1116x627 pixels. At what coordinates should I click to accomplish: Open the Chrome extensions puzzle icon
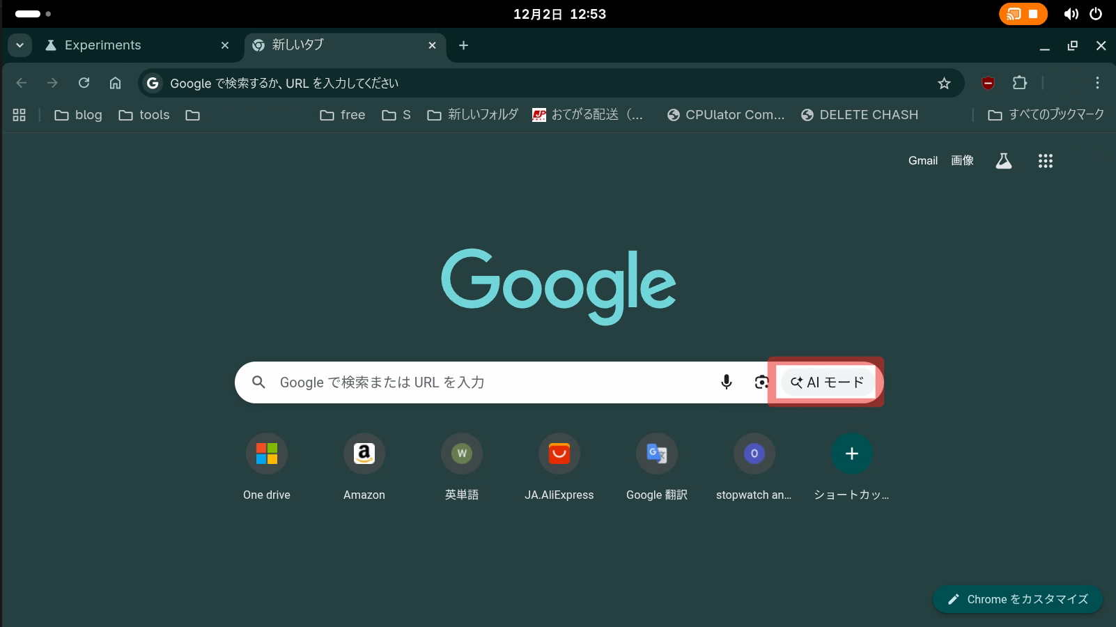click(x=1019, y=83)
